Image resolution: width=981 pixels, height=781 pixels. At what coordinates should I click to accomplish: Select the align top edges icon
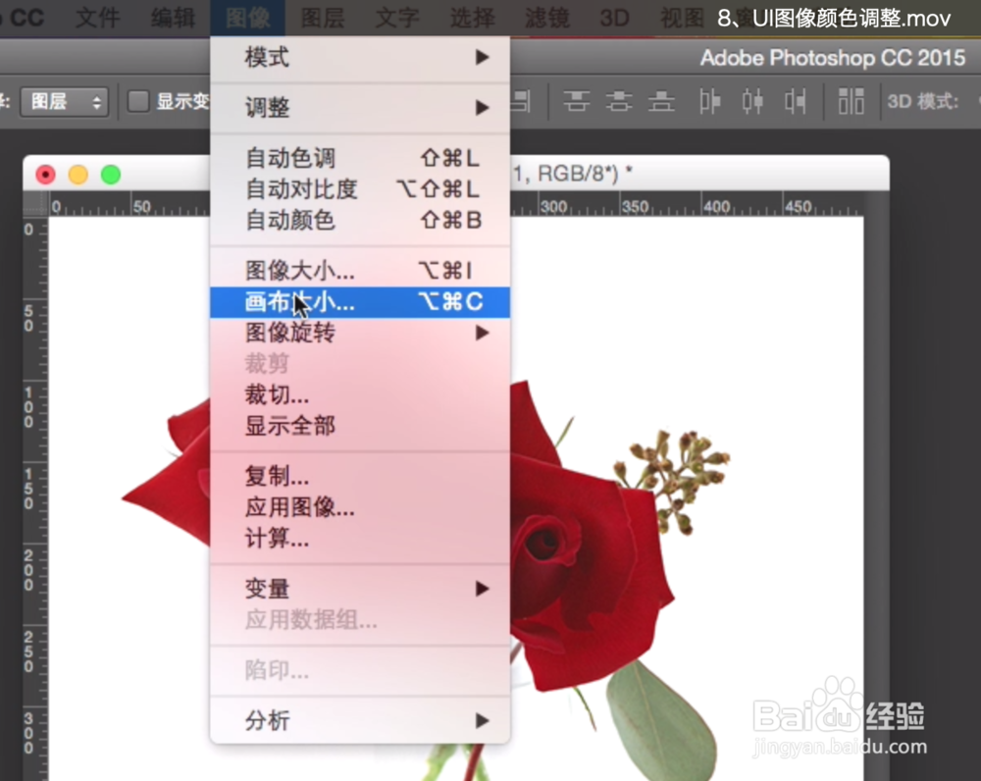(x=577, y=102)
